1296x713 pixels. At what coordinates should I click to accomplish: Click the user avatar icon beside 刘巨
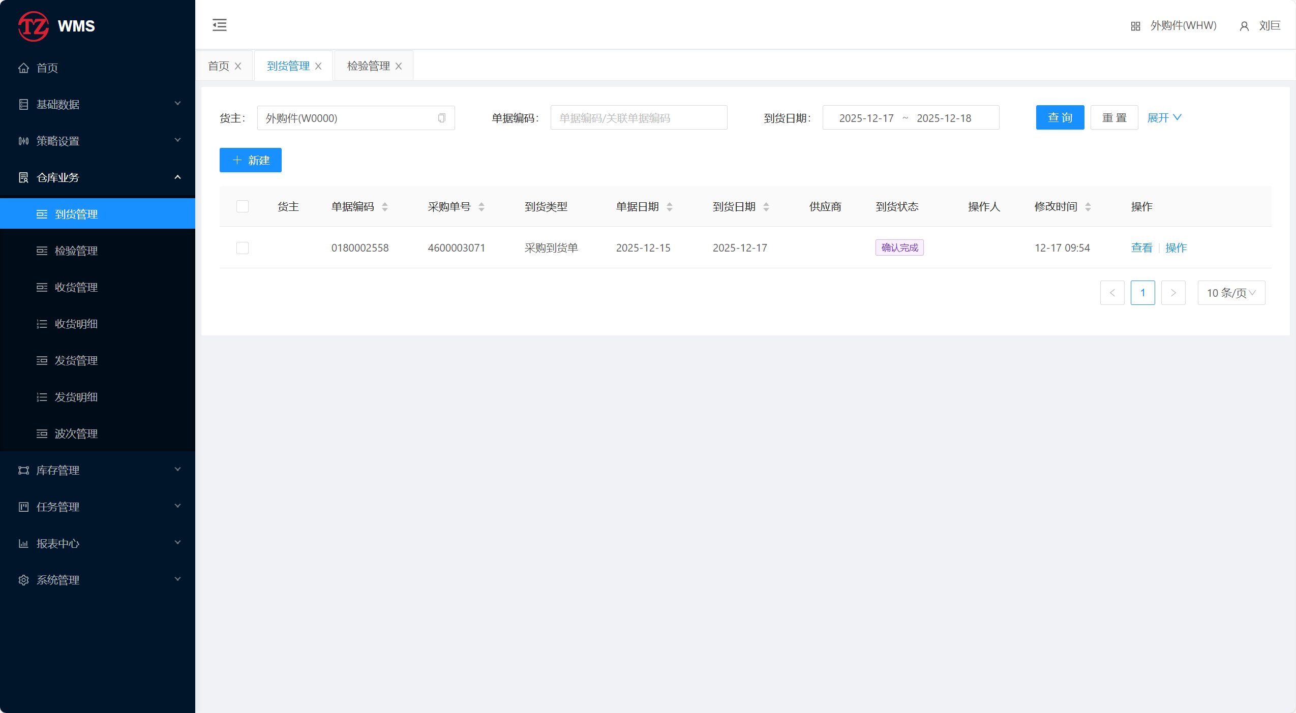(1244, 26)
